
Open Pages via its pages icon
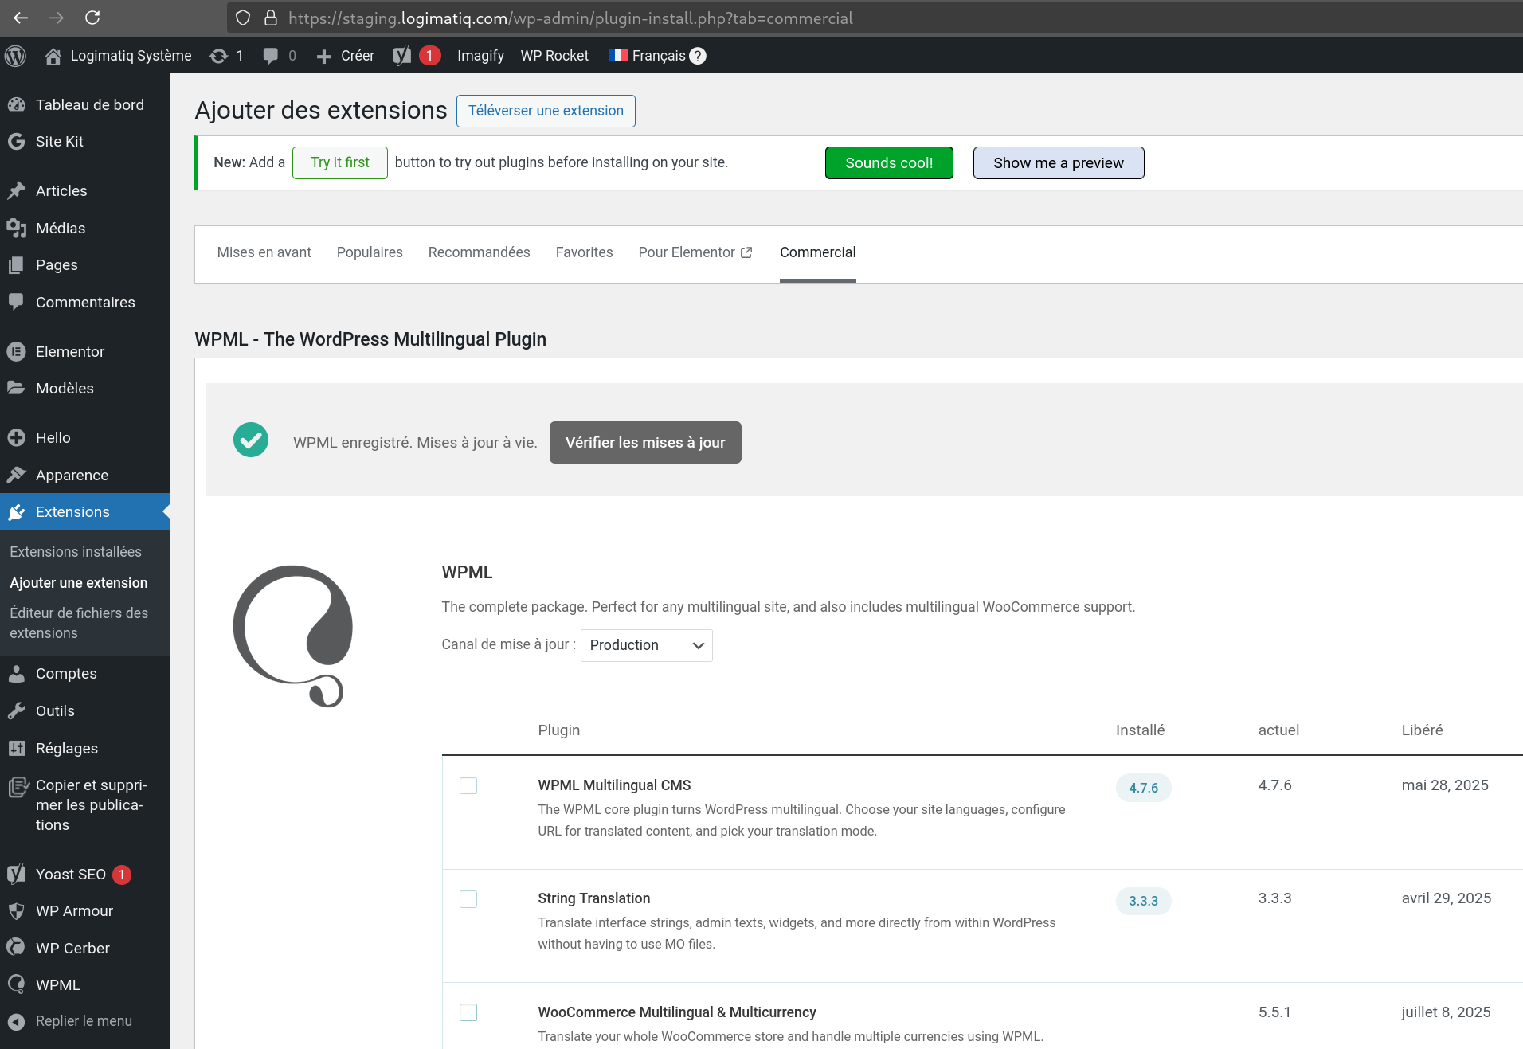pos(17,265)
